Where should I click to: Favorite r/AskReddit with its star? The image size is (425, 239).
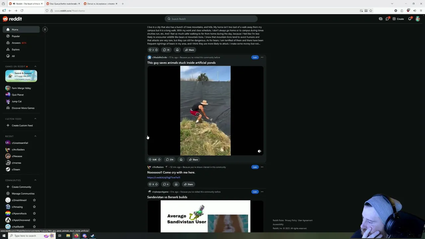point(34,227)
